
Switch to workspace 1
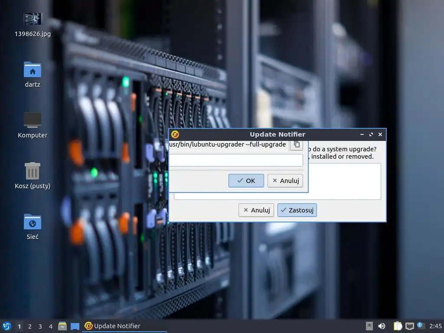click(x=19, y=326)
